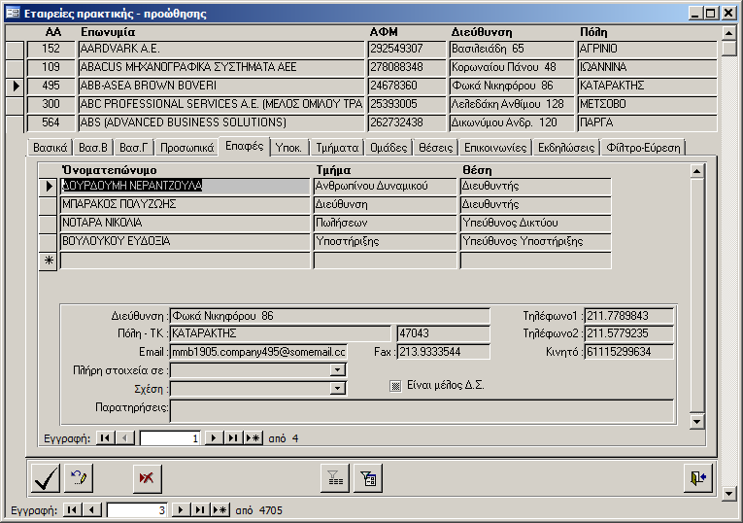Open the 'Φίλτρο-Εύρεση' tab
743x523 pixels.
(644, 148)
